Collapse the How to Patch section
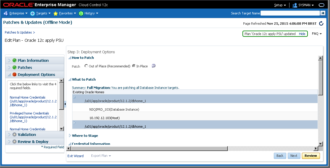This screenshot has width=330, height=168. point(70,58)
